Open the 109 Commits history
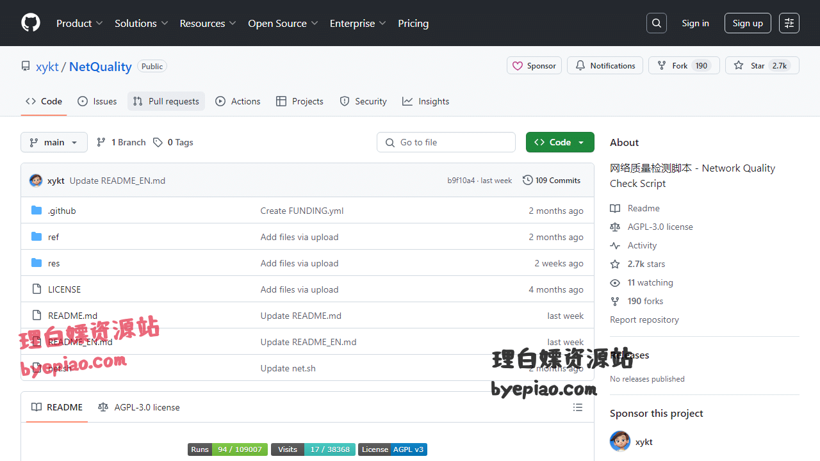 click(552, 181)
